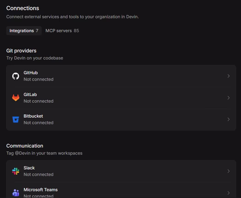Click the GitLab fox logo icon
Image resolution: width=241 pixels, height=198 pixels.
tap(16, 98)
